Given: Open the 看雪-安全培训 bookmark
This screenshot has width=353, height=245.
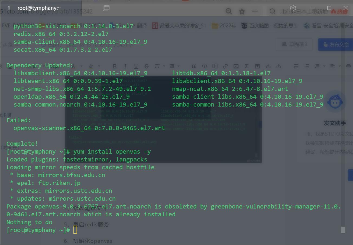Looking at the screenshot, I should tap(328, 26).
